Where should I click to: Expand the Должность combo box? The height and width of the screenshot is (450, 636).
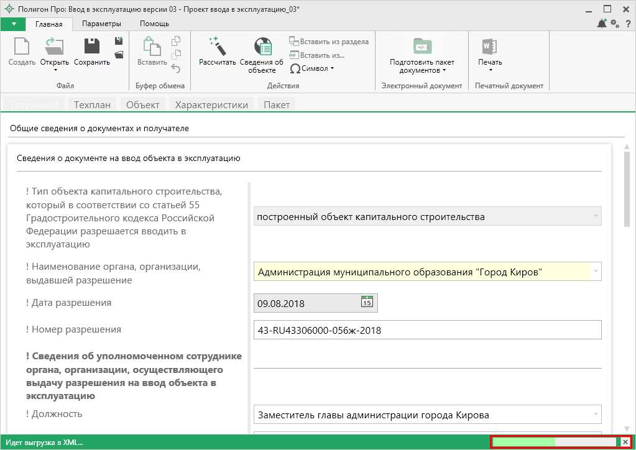coord(596,414)
